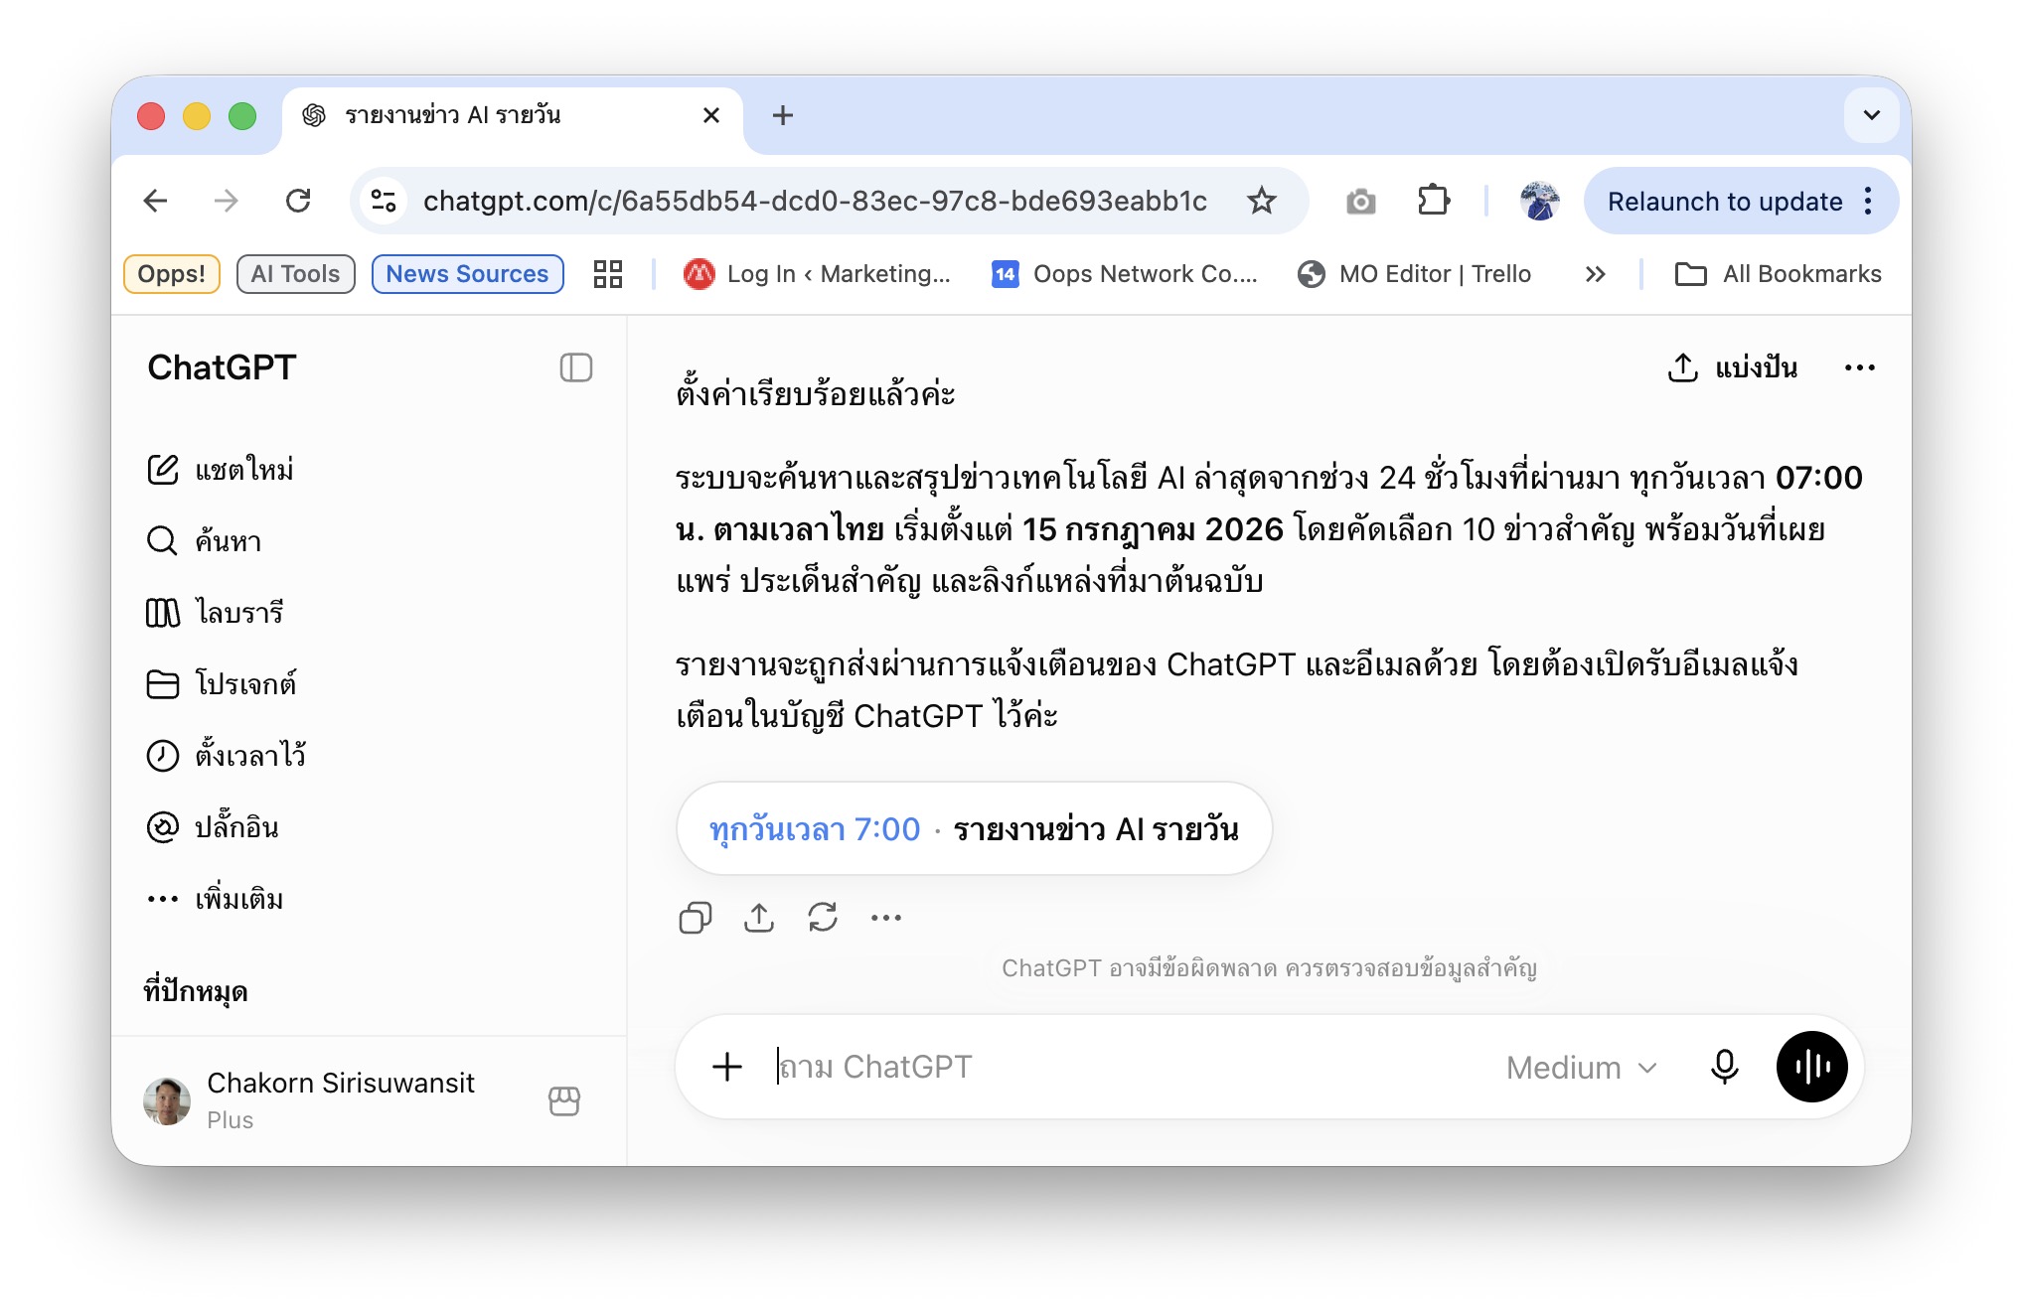2023x1313 pixels.
Task: Click the Relaunch to update button
Action: tap(1725, 202)
